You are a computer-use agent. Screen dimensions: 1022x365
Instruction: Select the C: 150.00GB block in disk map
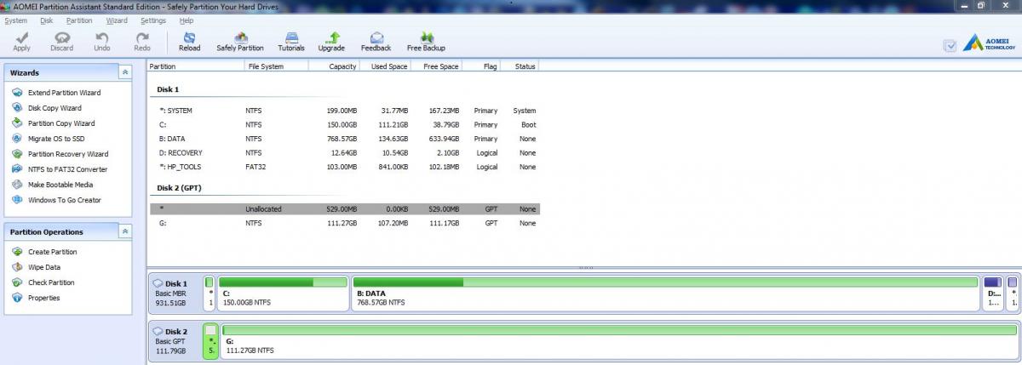(284, 293)
